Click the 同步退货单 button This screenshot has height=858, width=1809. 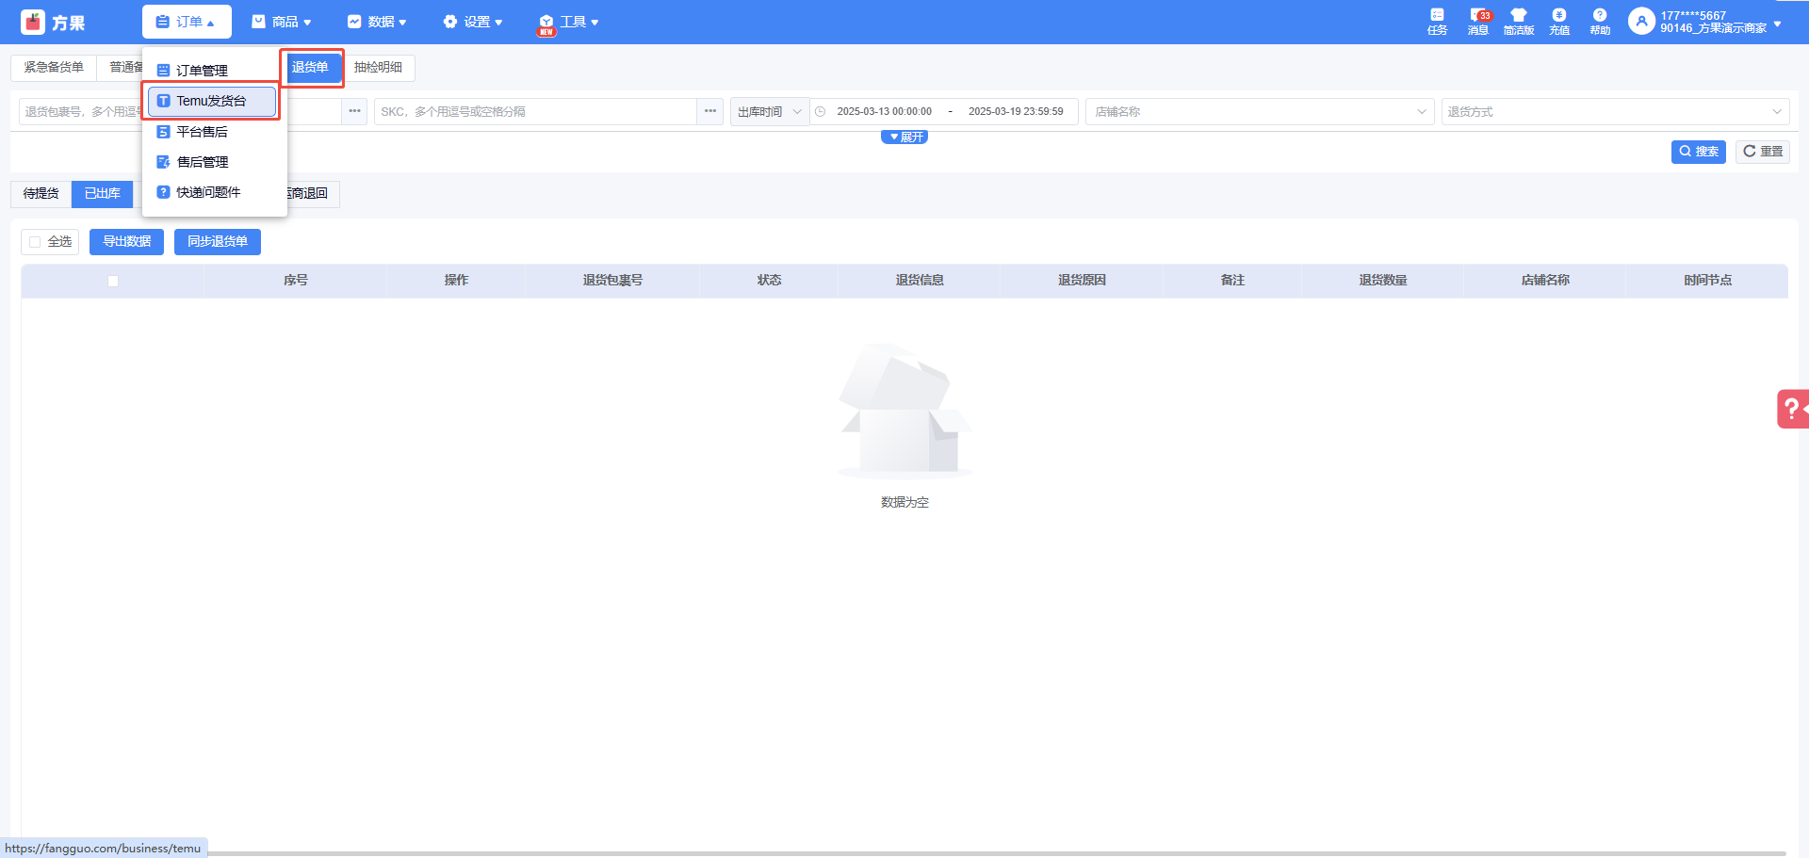coord(217,242)
